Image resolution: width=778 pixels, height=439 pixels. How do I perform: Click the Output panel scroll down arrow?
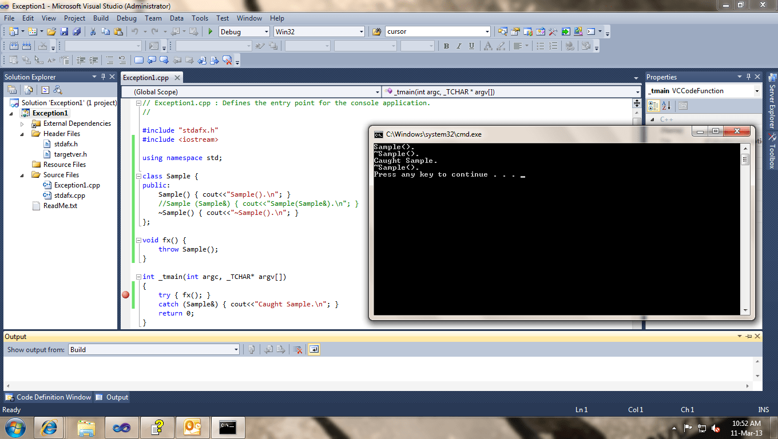(x=757, y=376)
